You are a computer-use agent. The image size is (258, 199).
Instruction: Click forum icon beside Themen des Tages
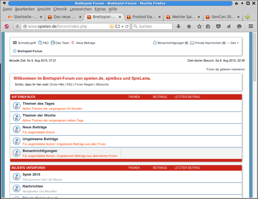click(x=17, y=106)
